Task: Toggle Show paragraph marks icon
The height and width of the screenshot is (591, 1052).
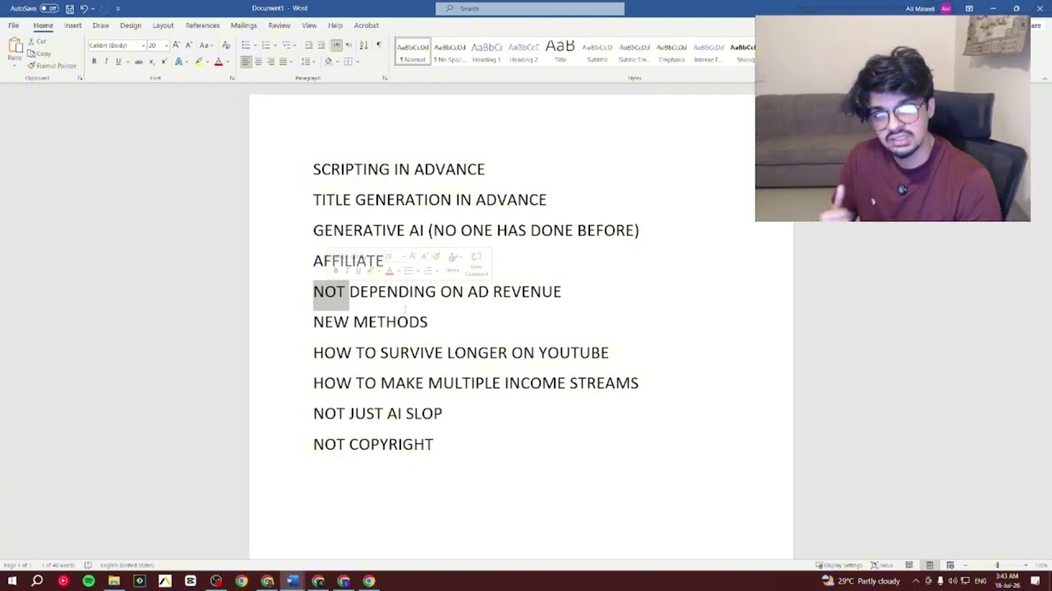Action: pos(379,45)
